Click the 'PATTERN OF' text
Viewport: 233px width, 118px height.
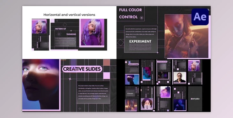click(x=60, y=29)
